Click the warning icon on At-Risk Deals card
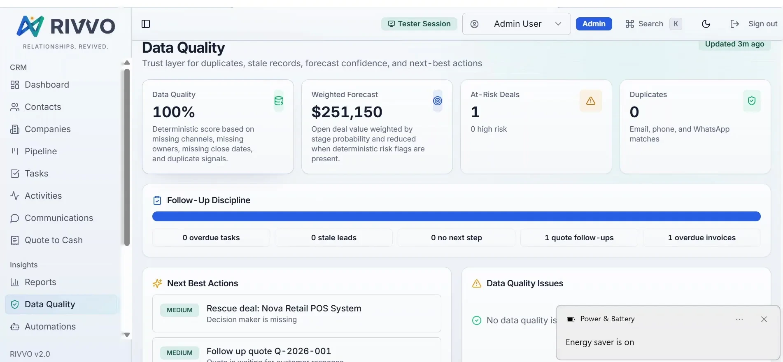 [x=591, y=101]
